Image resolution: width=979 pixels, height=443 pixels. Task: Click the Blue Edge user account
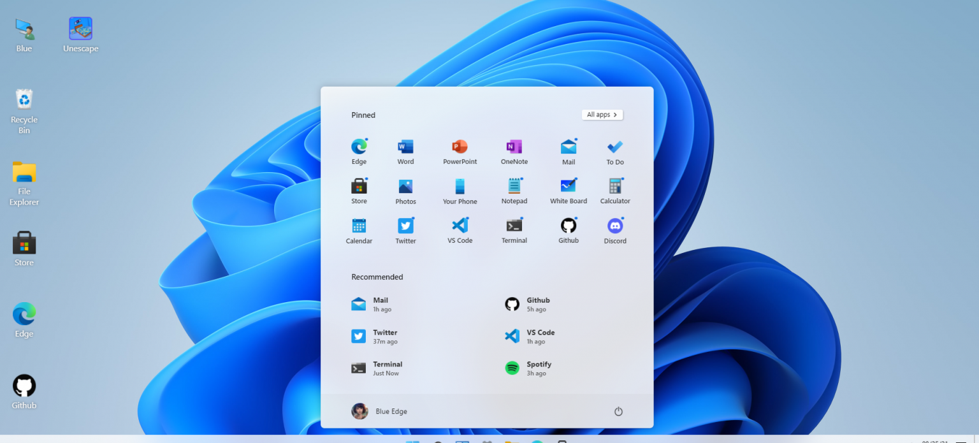tap(379, 410)
